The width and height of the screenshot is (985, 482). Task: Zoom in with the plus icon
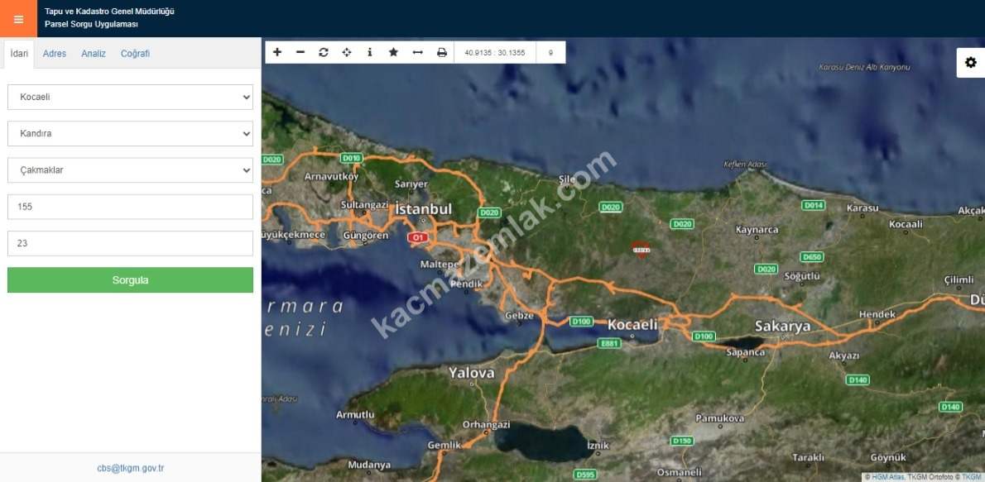pyautogui.click(x=277, y=52)
